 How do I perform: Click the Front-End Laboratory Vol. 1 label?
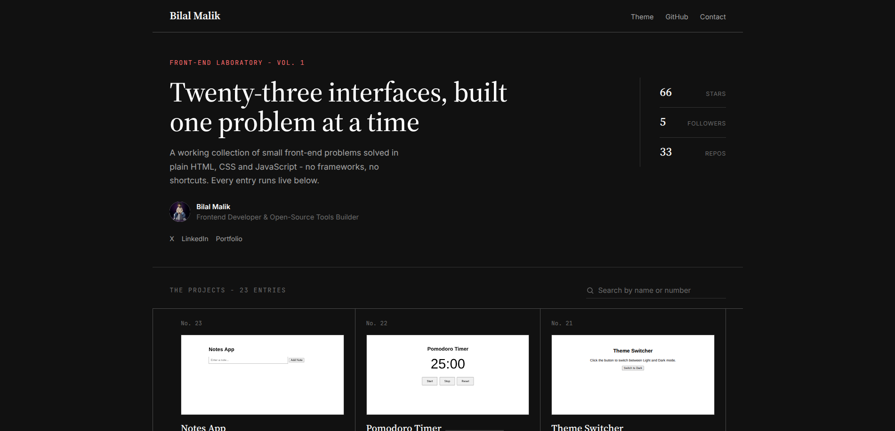pos(237,63)
